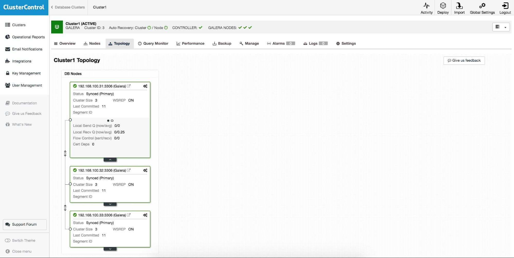Open User Management in sidebar

click(23, 85)
